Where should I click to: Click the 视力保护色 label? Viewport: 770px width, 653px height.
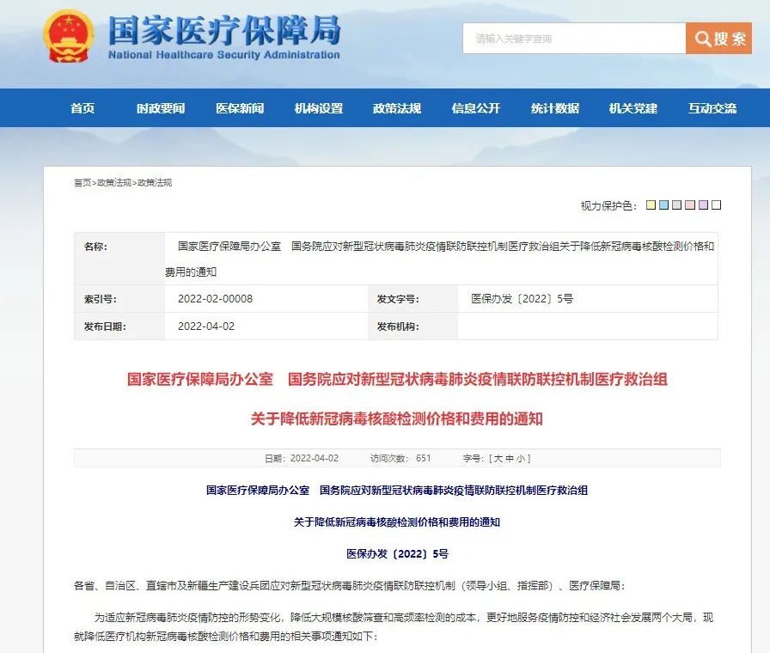pos(609,205)
